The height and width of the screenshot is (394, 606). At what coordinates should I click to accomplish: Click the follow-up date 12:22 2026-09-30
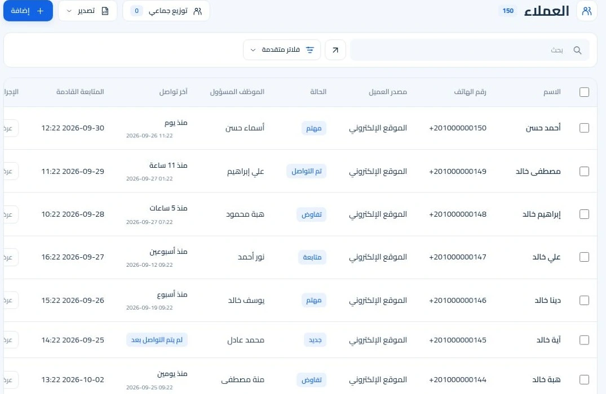coord(73,128)
